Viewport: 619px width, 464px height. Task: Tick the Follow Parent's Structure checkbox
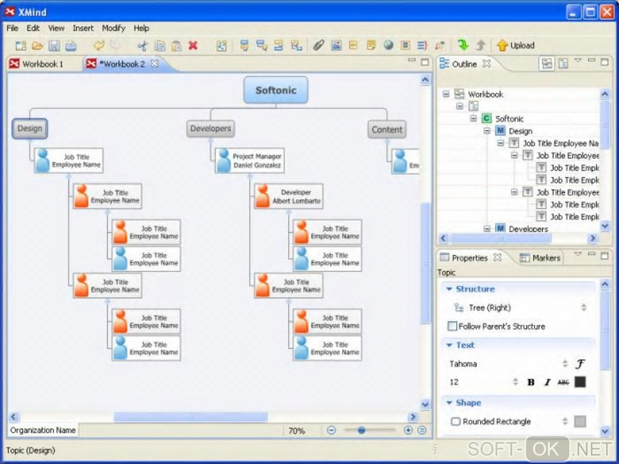pos(452,326)
